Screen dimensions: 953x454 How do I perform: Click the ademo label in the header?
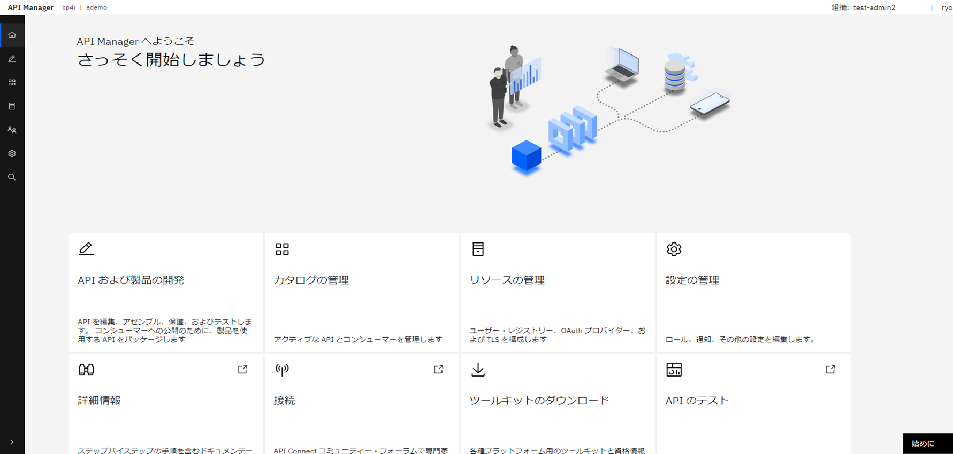point(96,7)
